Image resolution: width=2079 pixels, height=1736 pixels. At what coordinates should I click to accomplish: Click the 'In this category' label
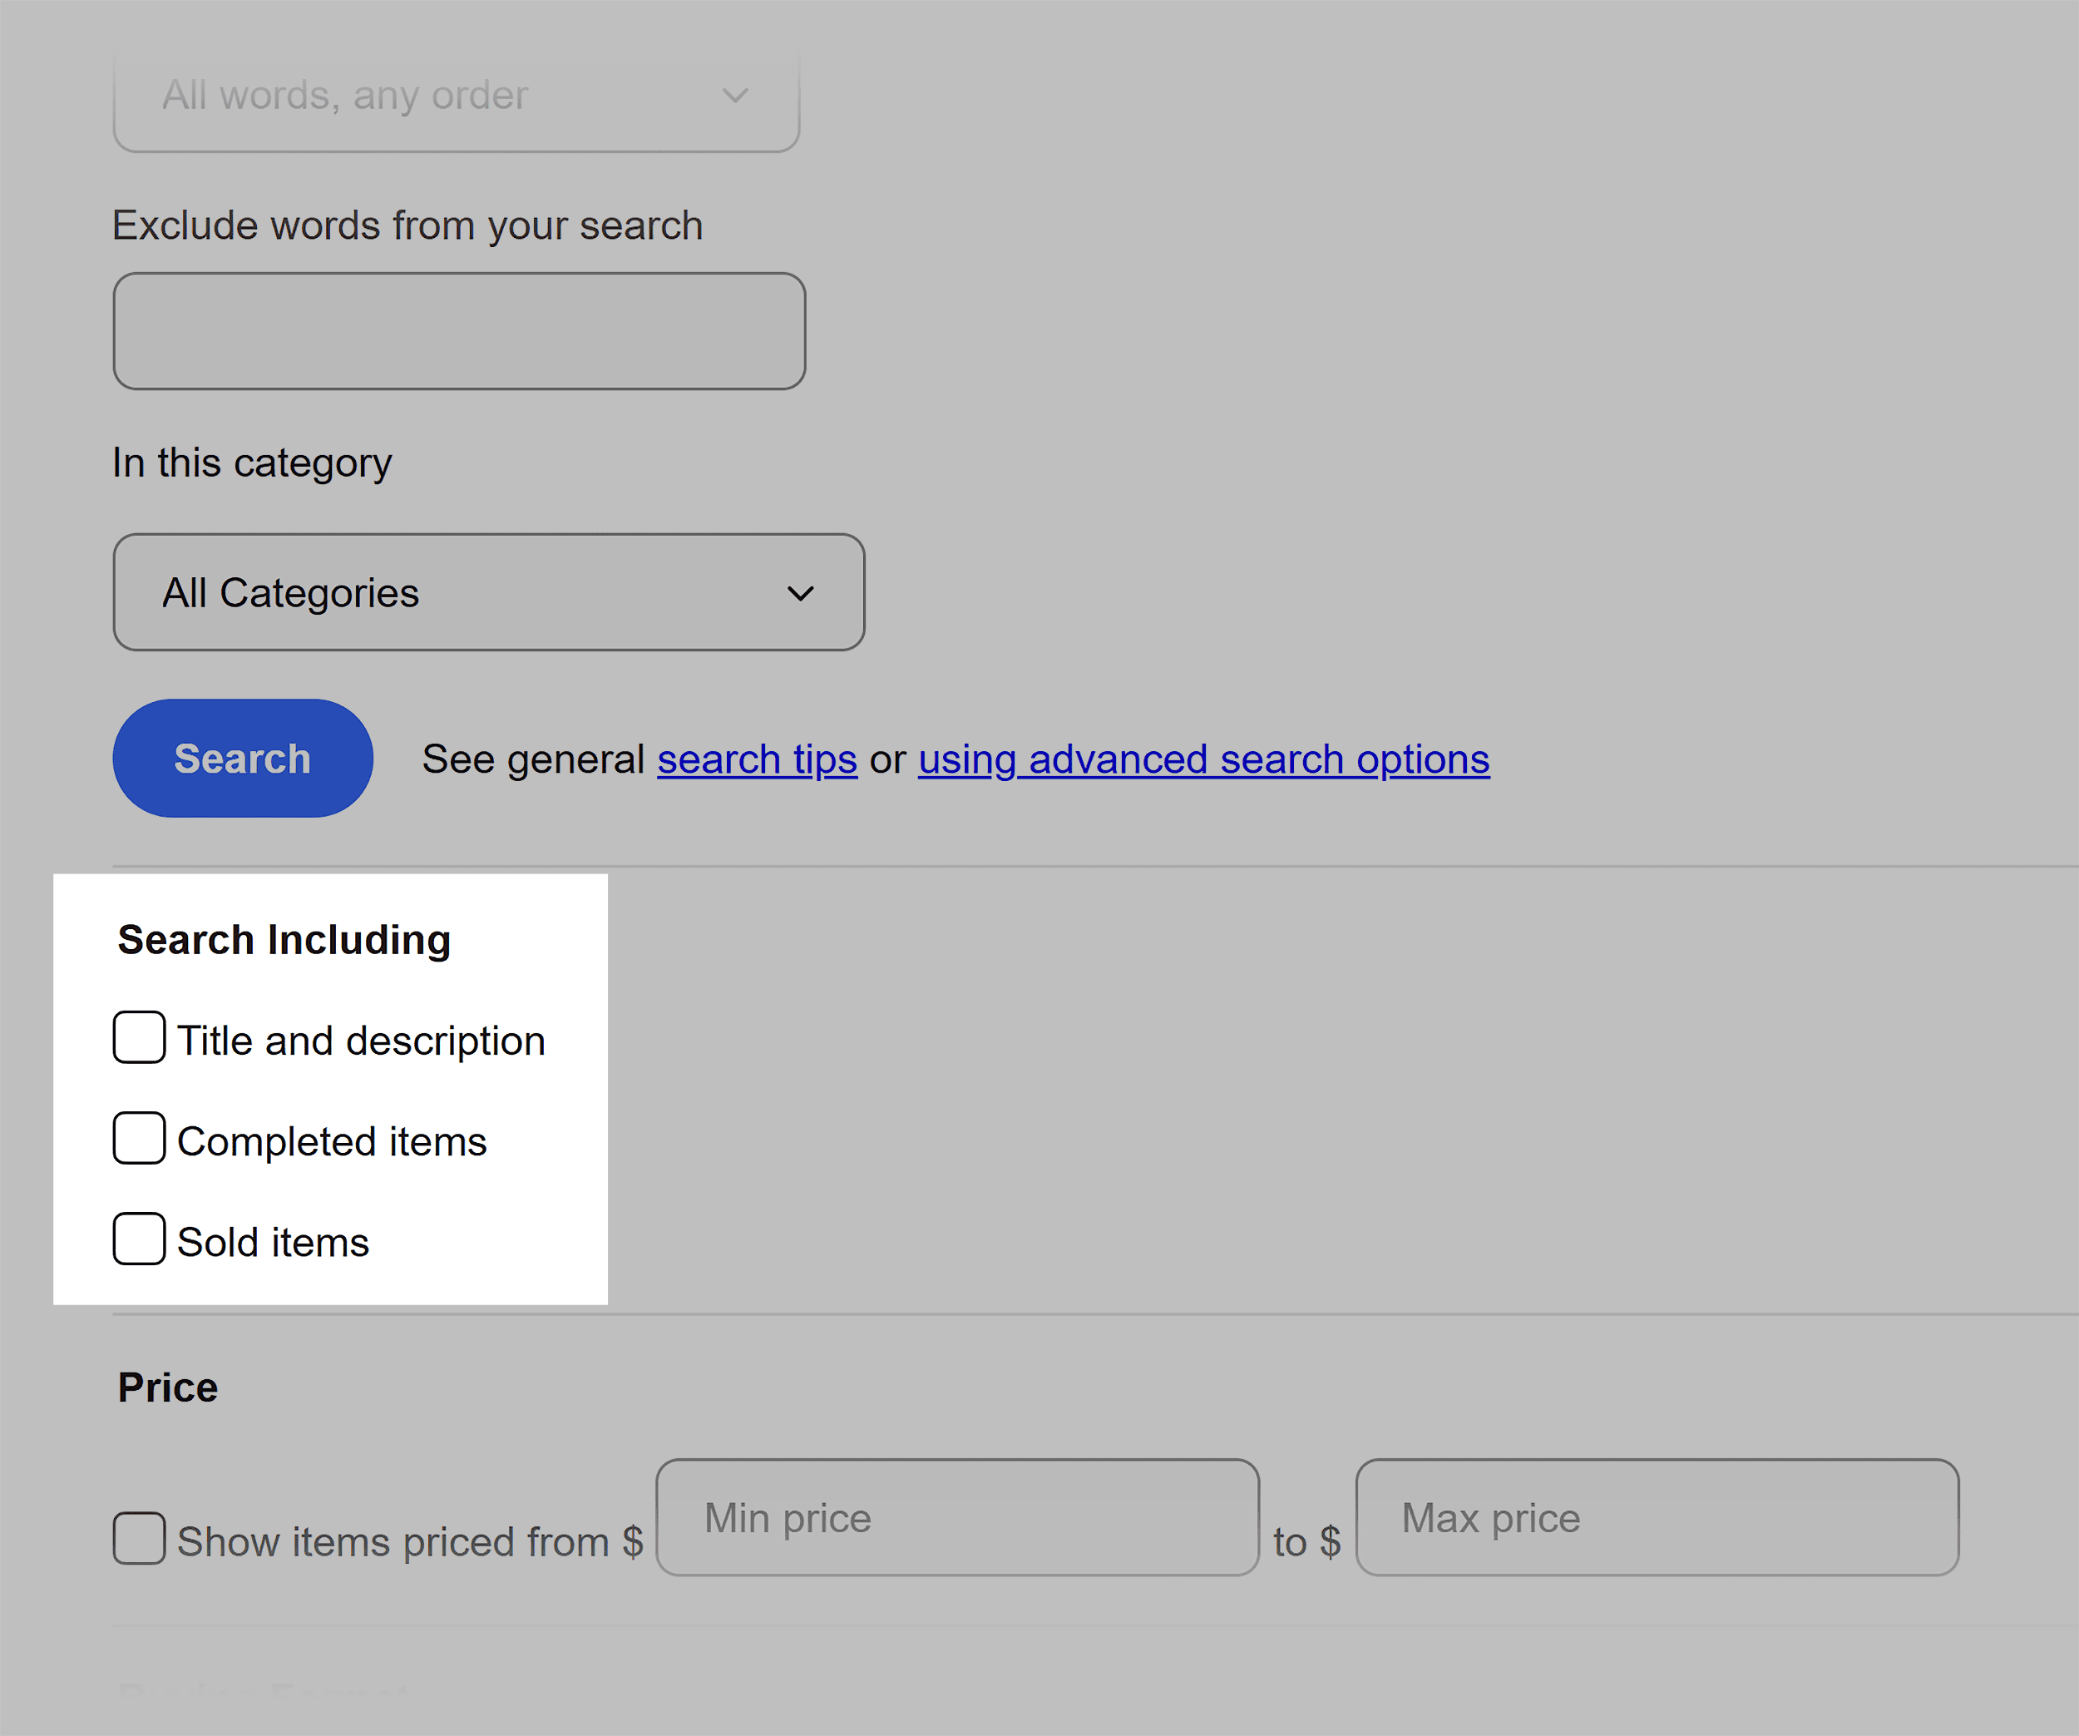coord(253,463)
